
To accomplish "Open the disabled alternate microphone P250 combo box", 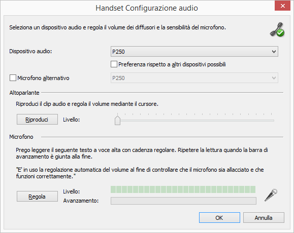I will (x=194, y=78).
